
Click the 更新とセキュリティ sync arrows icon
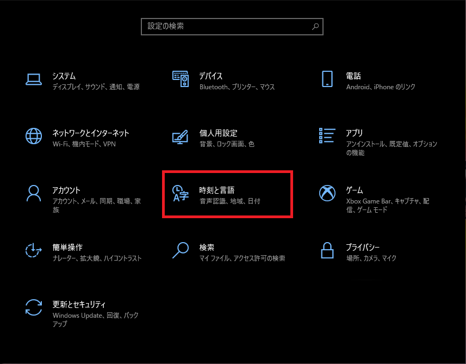click(x=34, y=307)
